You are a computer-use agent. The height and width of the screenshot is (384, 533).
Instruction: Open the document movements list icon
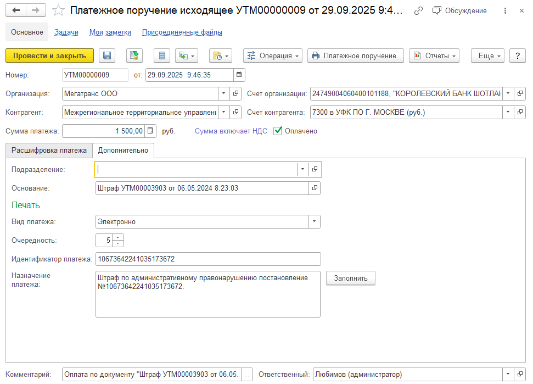coord(161,55)
